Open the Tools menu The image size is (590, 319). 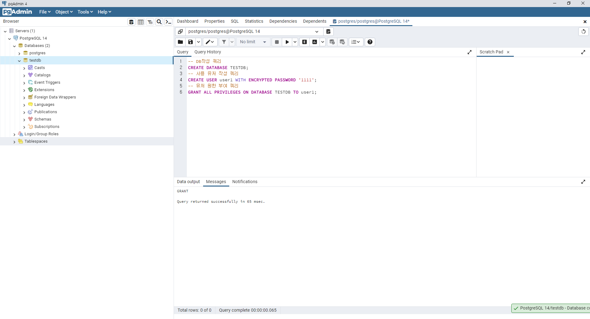pyautogui.click(x=85, y=12)
